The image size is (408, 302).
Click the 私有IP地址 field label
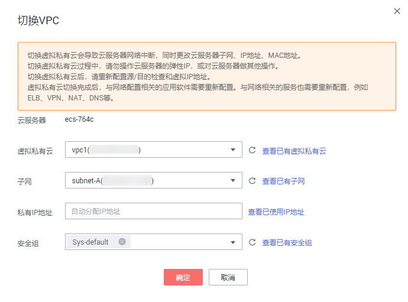point(35,213)
